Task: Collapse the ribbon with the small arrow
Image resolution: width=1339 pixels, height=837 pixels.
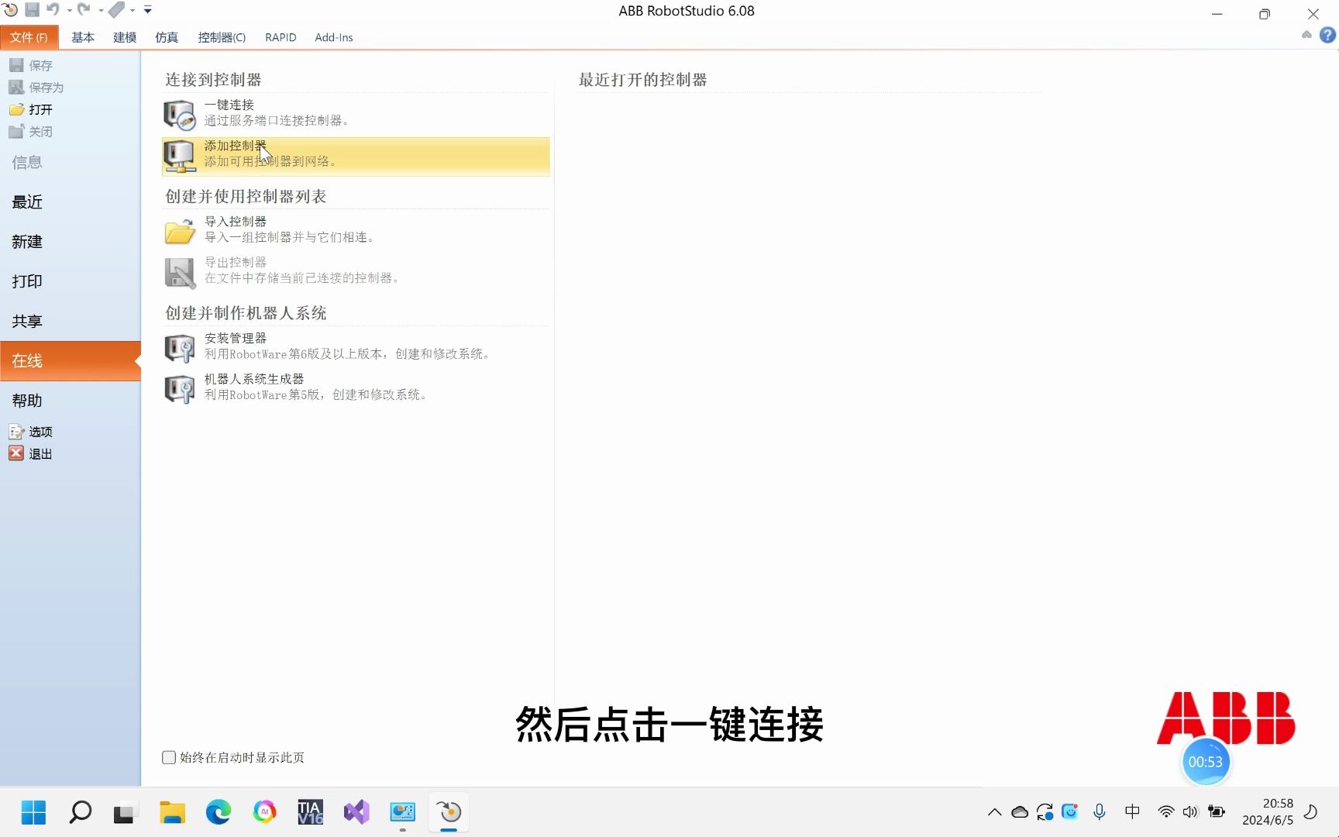Action: [1306, 35]
